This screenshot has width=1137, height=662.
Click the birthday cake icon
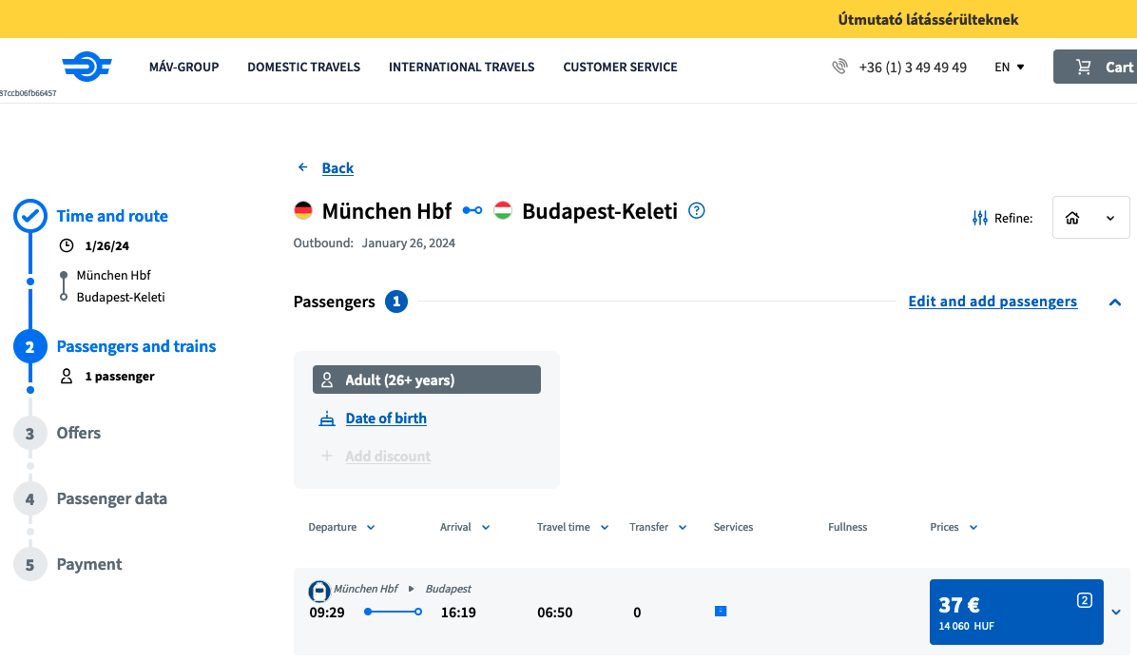point(327,419)
